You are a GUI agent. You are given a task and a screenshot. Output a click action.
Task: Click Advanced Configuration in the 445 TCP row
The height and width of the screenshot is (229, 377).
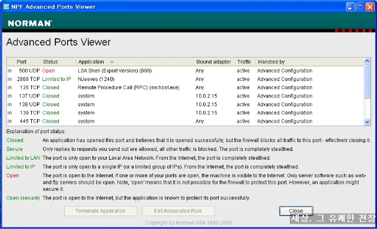285,121
